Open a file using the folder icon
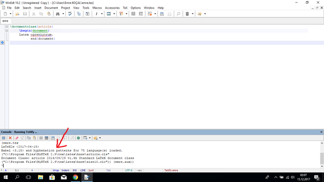Image resolution: width=324 pixels, height=182 pixels. click(17, 14)
